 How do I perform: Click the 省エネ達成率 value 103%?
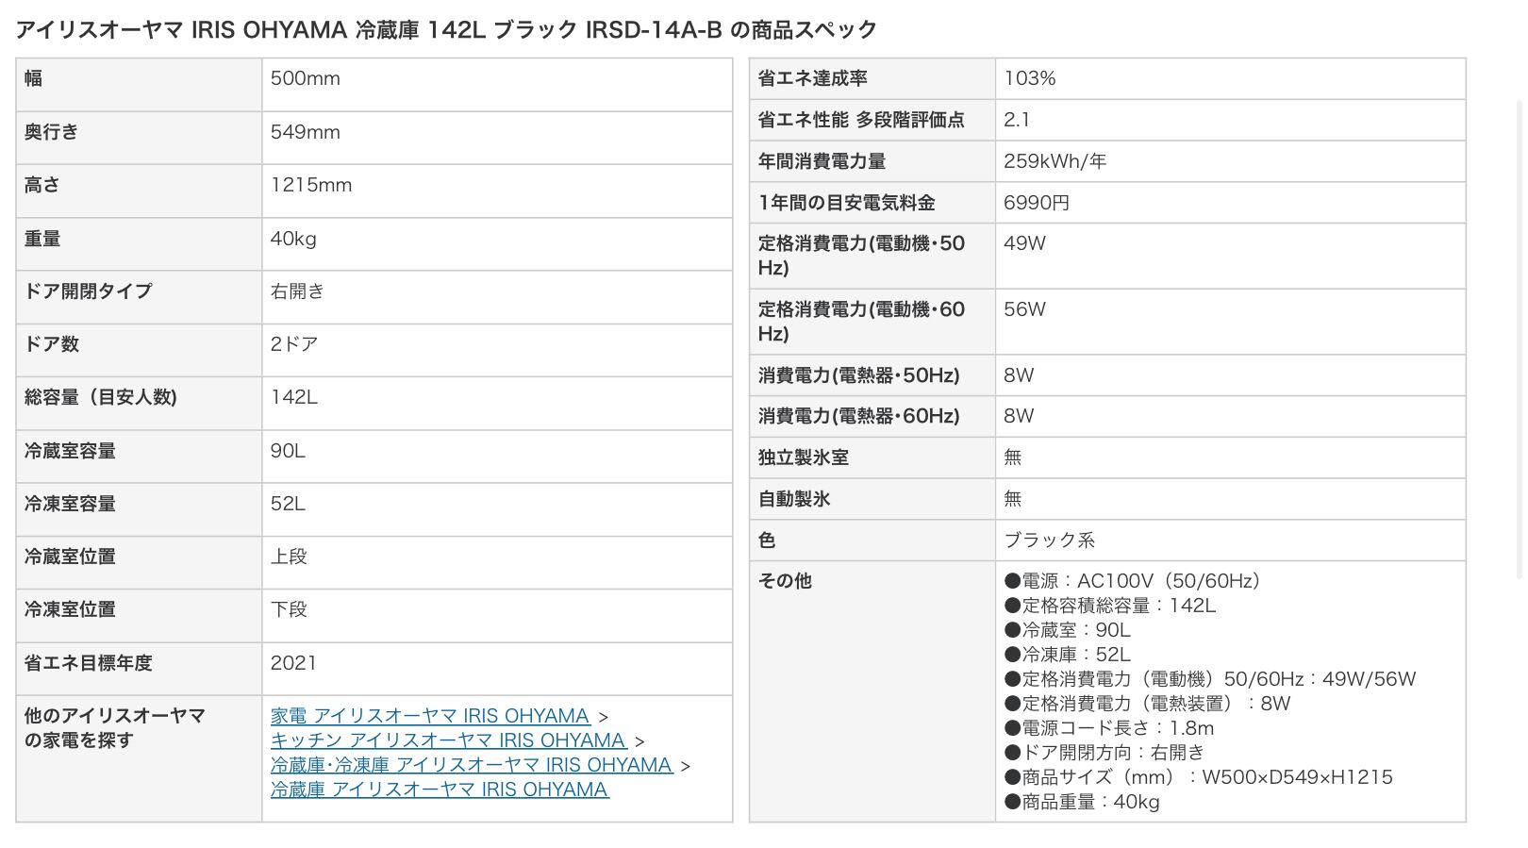[1030, 79]
